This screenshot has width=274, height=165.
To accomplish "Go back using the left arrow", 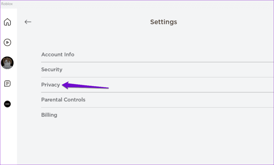I will pos(28,22).
